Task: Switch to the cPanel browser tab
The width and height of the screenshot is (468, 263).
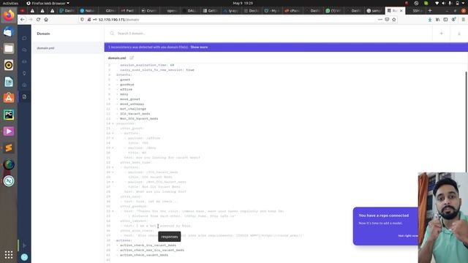Action: click(292, 10)
